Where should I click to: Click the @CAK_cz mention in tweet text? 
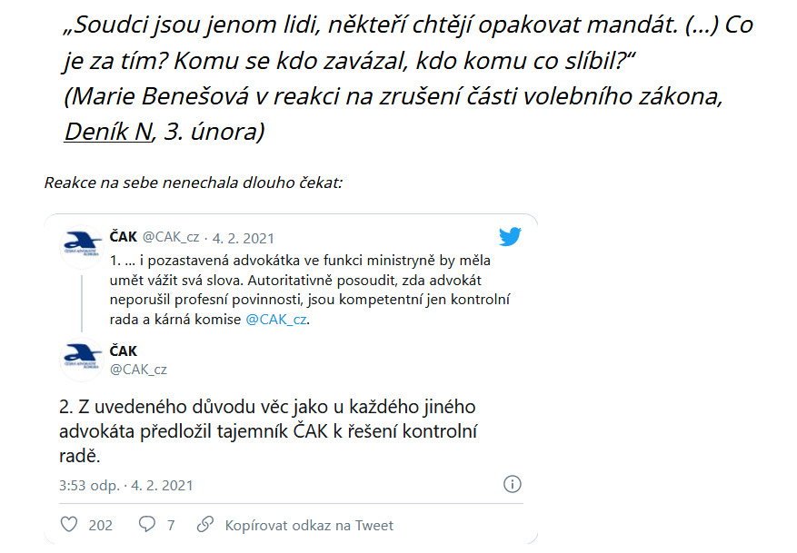coord(276,320)
